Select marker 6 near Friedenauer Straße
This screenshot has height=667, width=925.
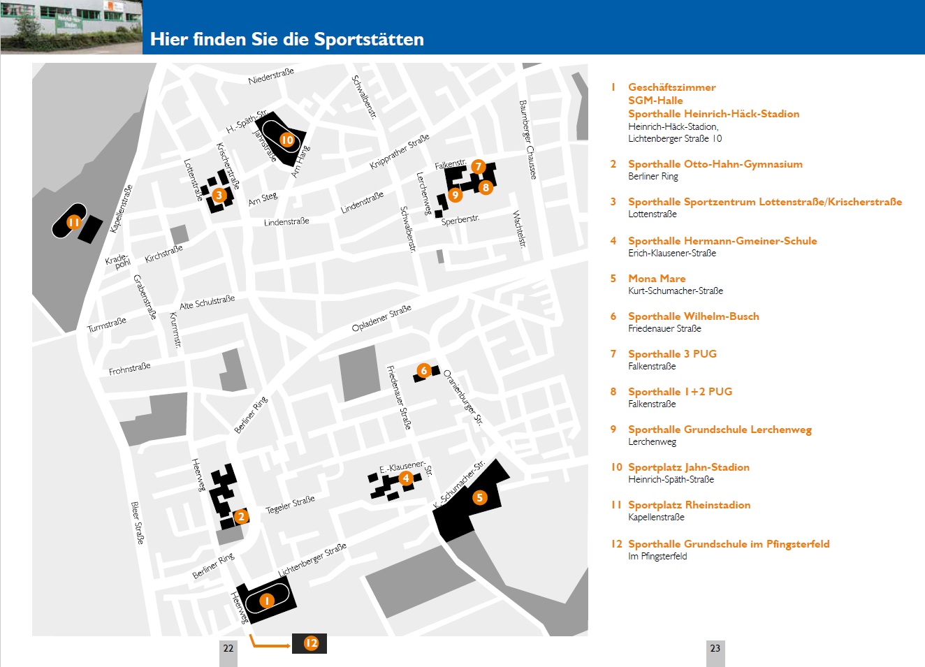tap(423, 371)
